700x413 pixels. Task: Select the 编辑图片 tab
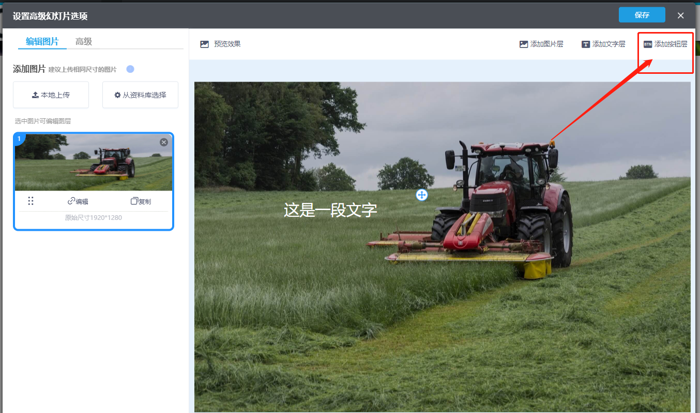coord(42,42)
